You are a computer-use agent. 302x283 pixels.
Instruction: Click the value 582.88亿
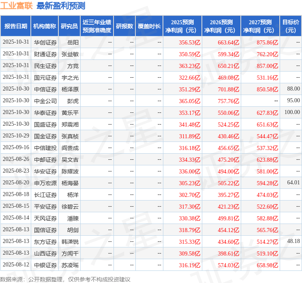point(267,218)
